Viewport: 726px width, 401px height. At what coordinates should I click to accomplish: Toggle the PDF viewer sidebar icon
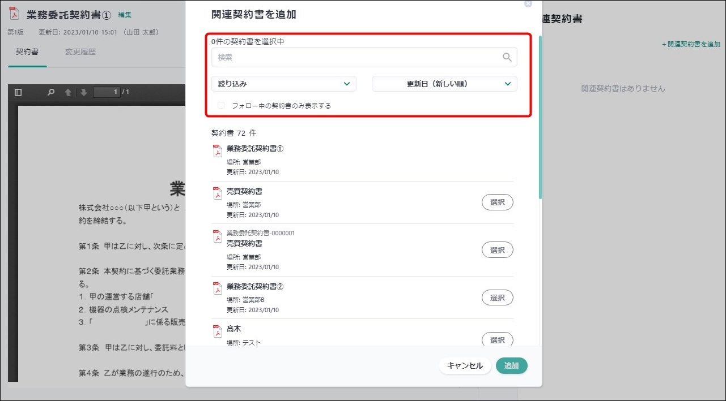click(x=18, y=92)
